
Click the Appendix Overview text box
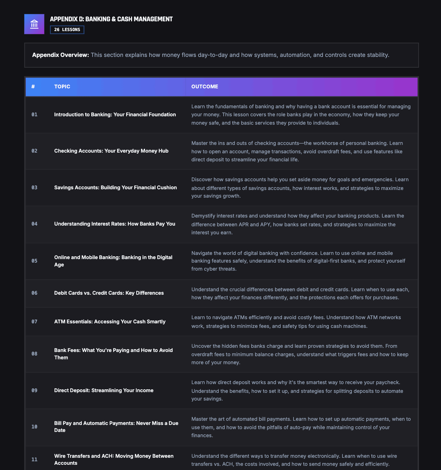coord(222,55)
